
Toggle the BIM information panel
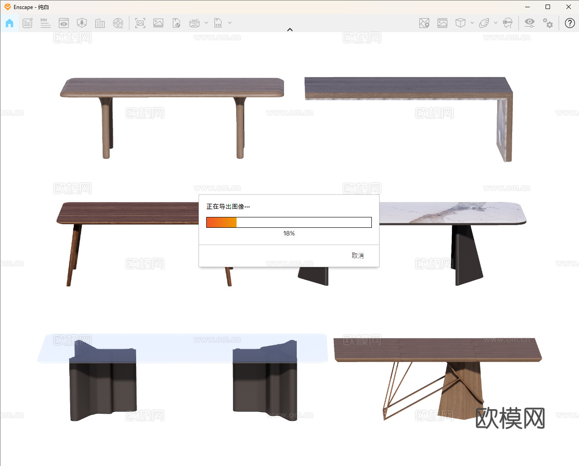45,23
